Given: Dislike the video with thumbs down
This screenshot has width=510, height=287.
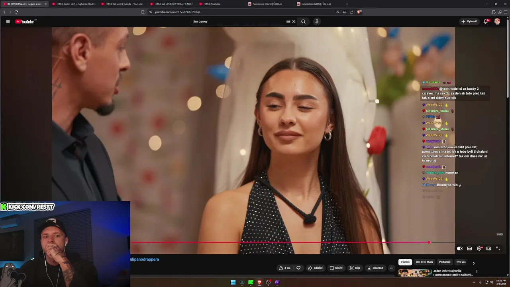Looking at the screenshot, I should 298,268.
